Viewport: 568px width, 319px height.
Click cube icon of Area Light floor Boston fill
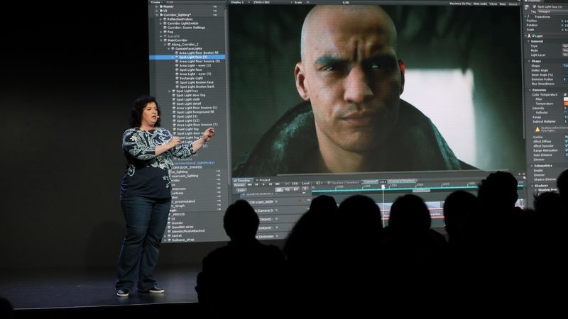[176, 52]
